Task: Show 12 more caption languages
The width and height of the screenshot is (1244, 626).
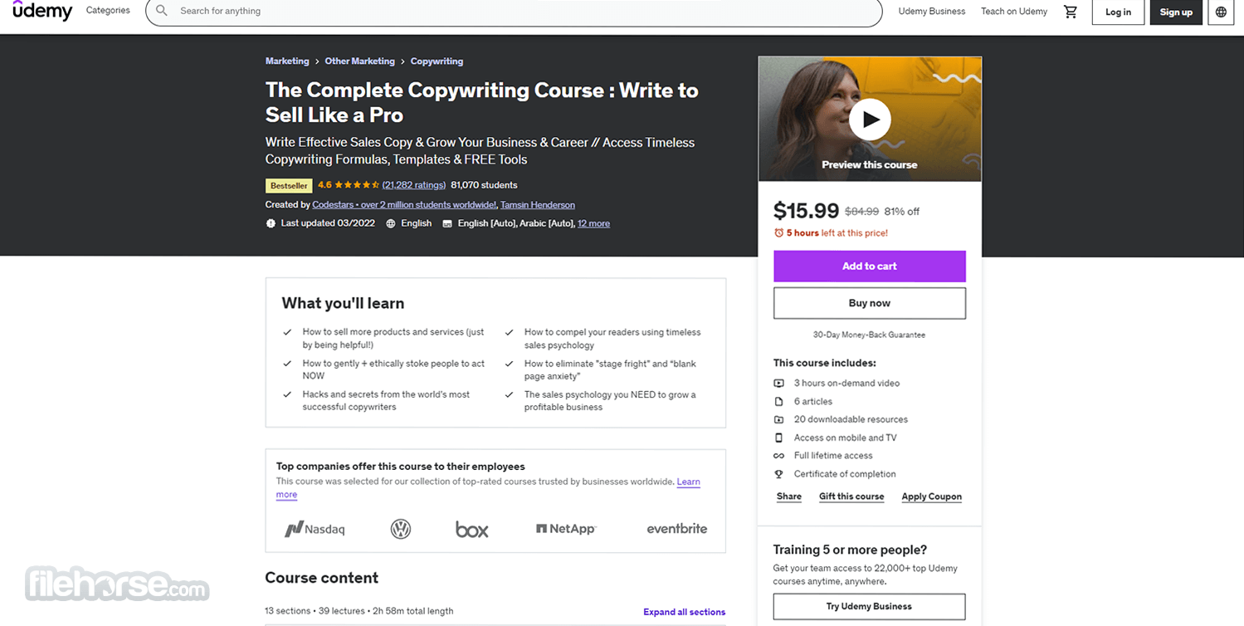Action: (x=593, y=223)
